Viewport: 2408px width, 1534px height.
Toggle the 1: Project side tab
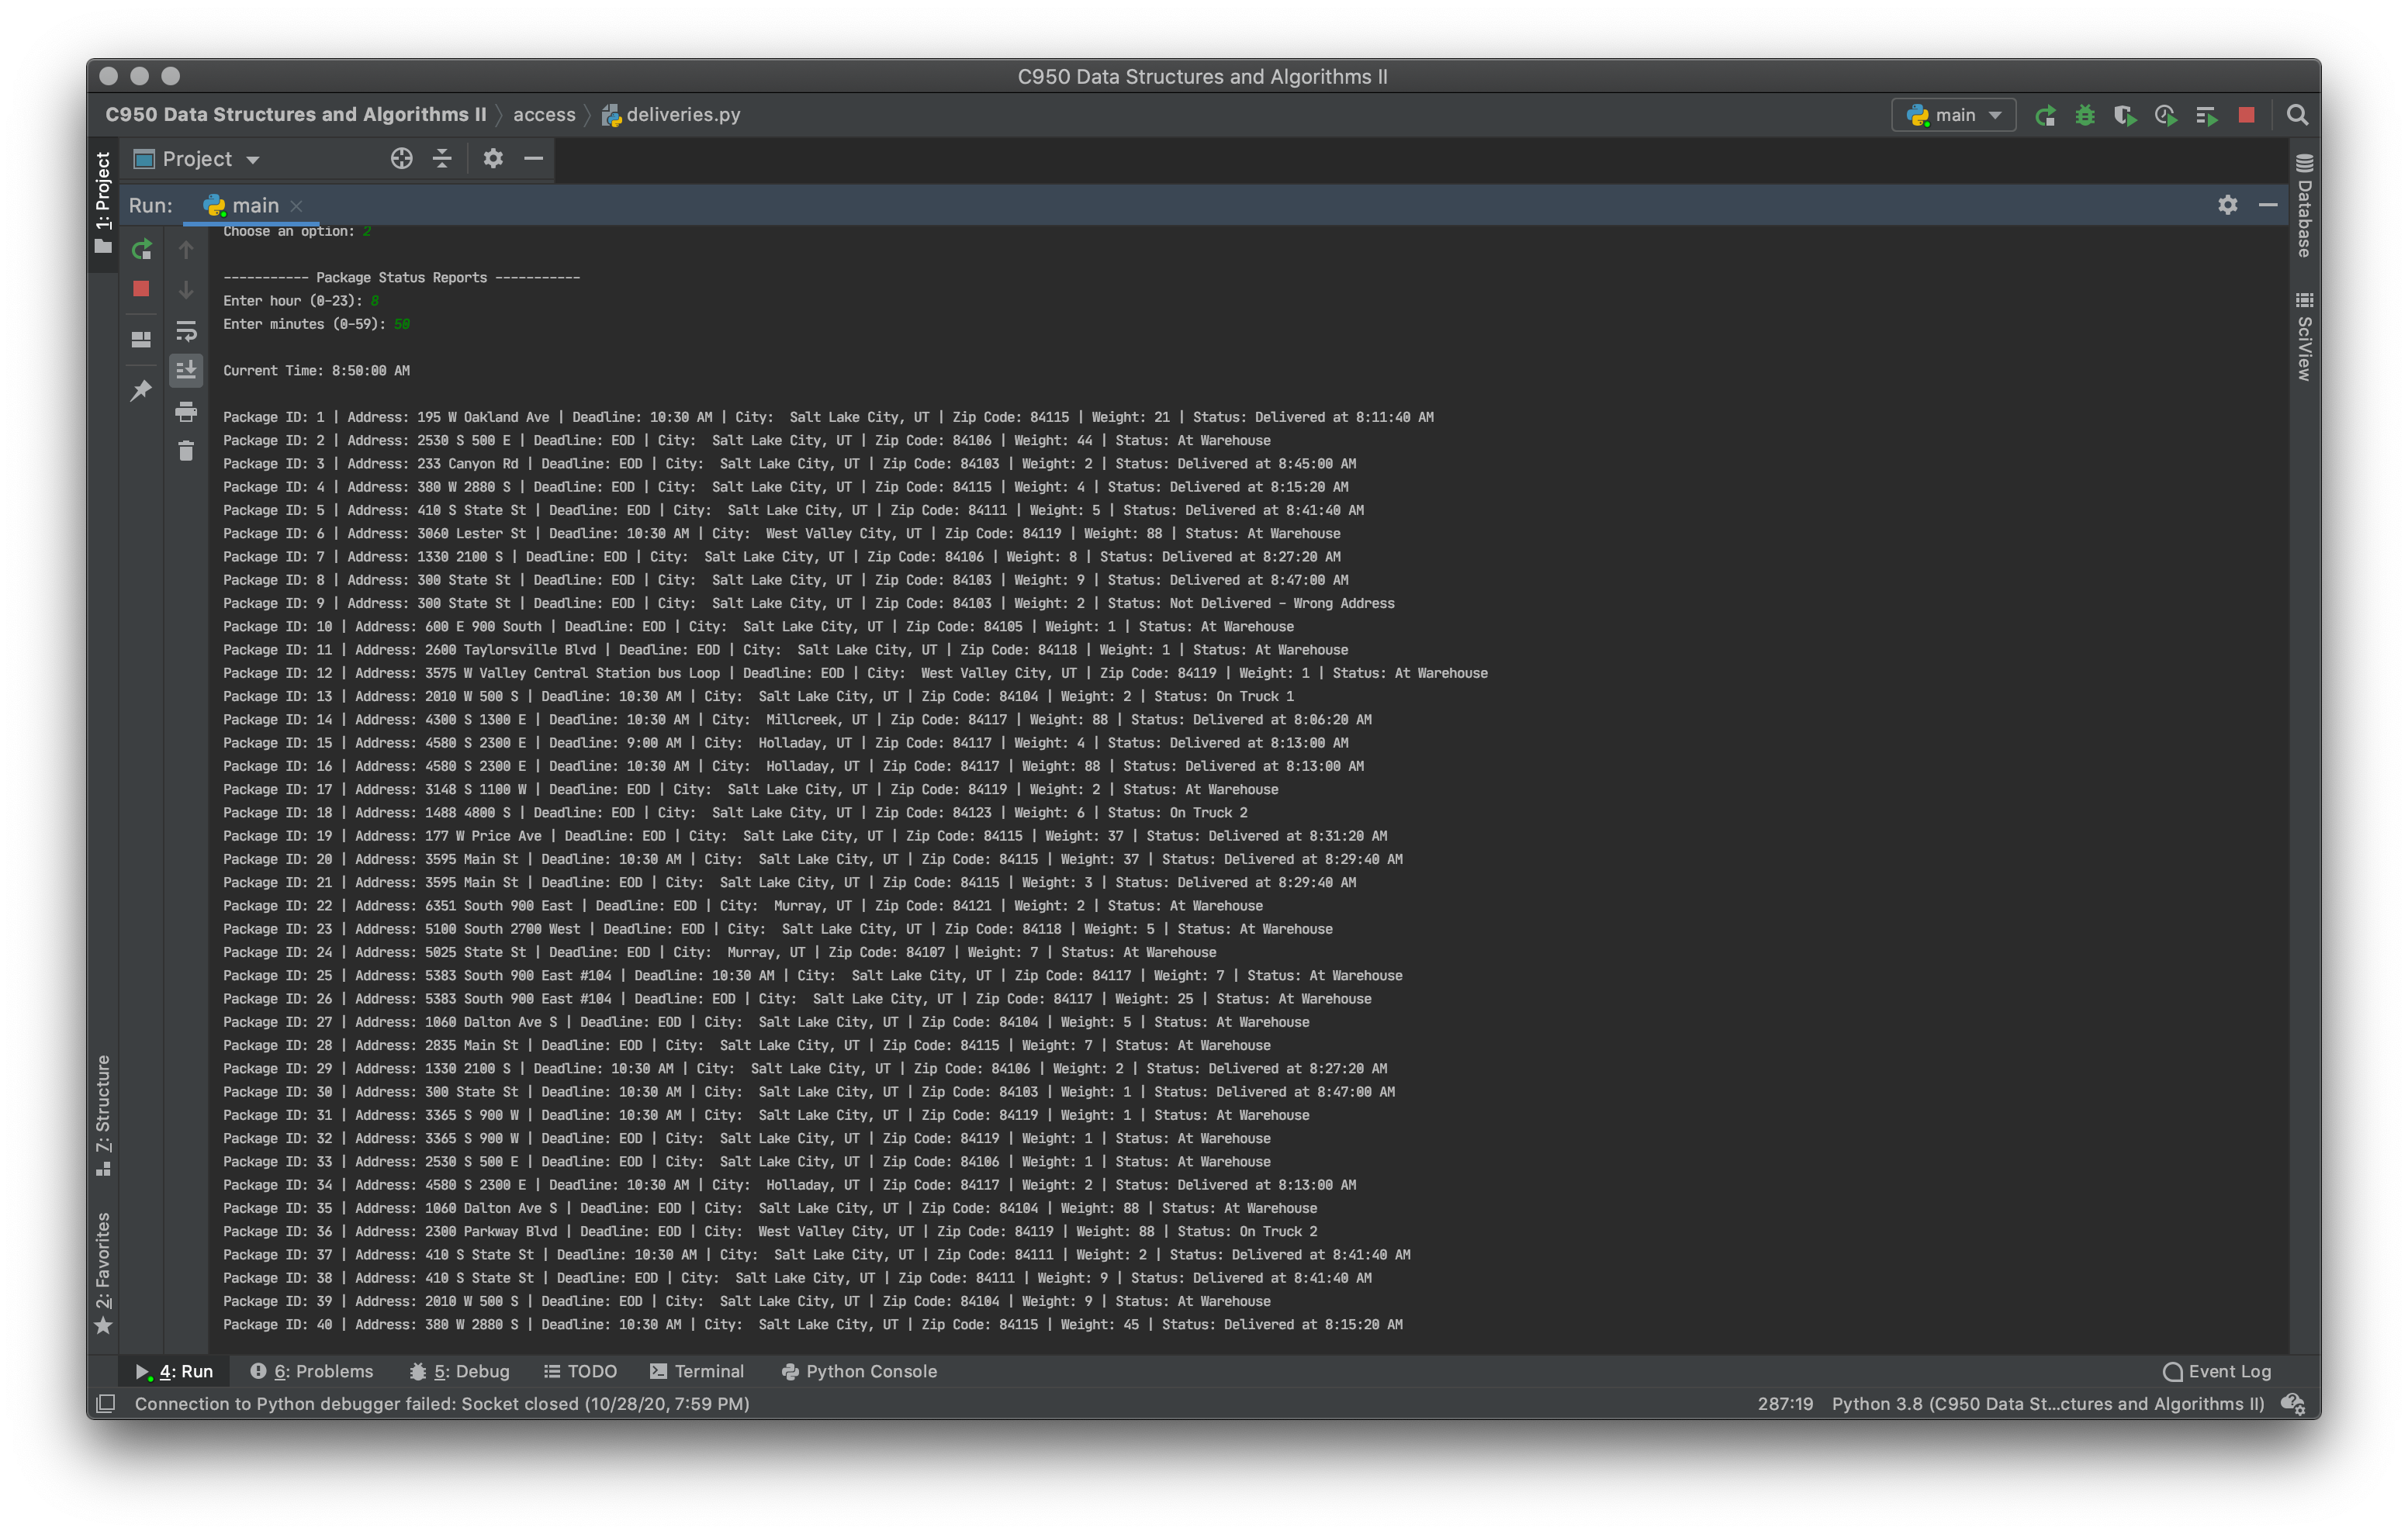click(103, 203)
